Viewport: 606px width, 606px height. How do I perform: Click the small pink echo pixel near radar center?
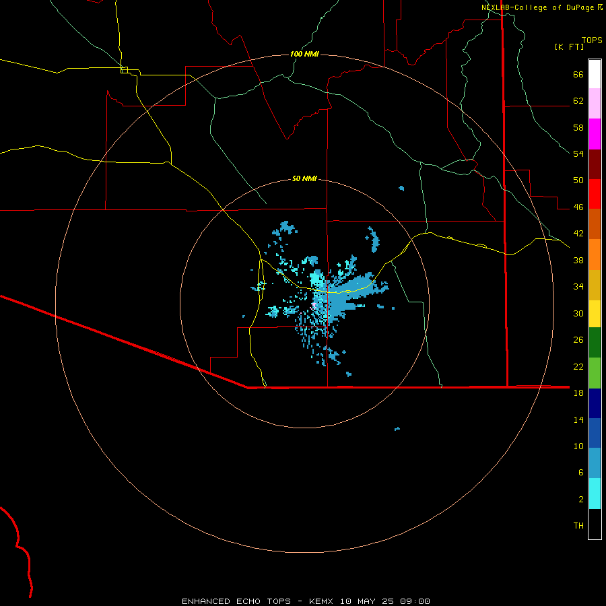coord(314,305)
